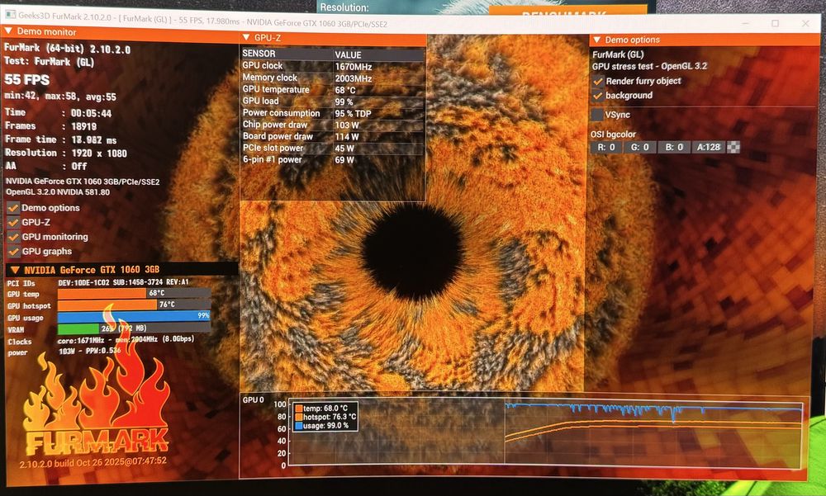
Task: Select the Power consumption row label
Action: point(281,113)
